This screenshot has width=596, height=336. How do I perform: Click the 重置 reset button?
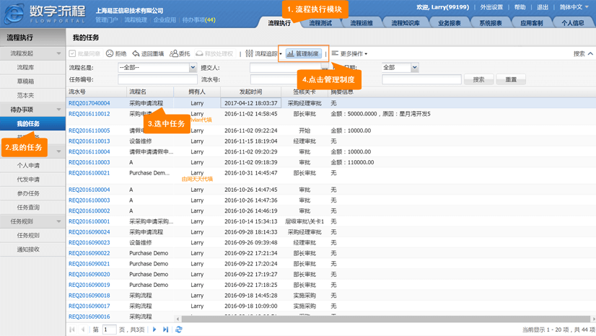510,79
